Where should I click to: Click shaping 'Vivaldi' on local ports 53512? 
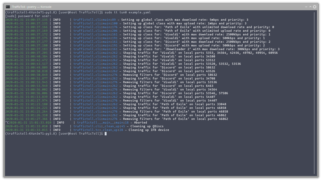110,60
